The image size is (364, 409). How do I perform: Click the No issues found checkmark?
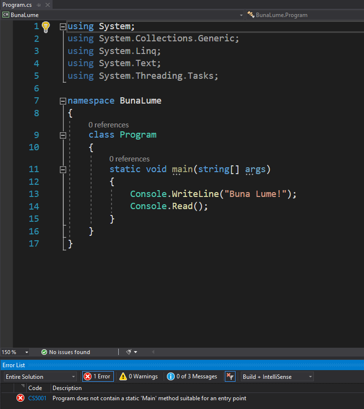(44, 352)
